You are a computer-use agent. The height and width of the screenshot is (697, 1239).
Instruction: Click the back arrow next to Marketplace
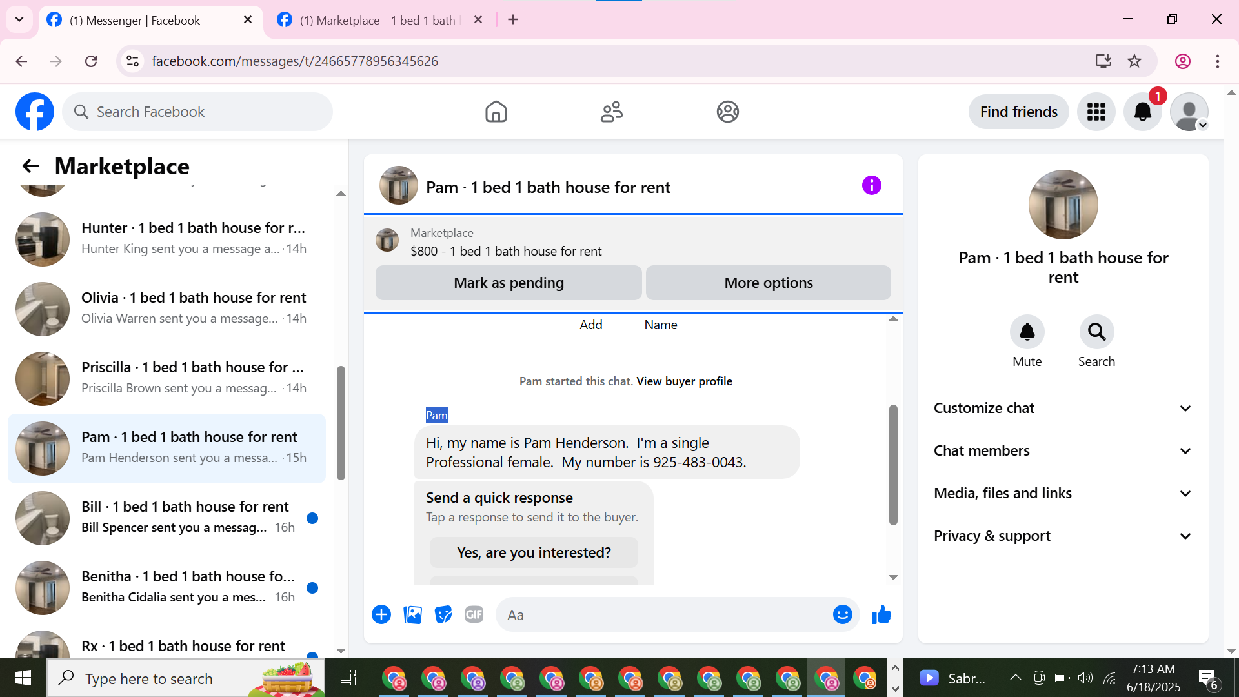tap(30, 166)
